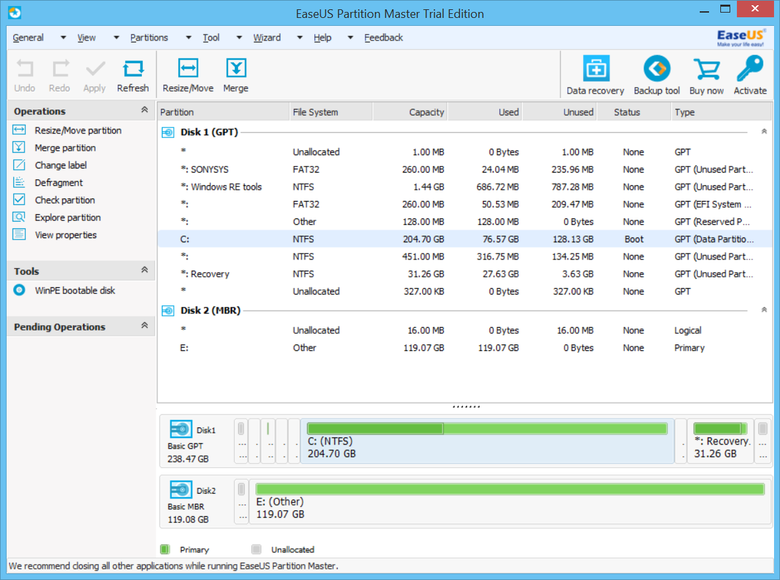780x580 pixels.
Task: Open the Wizard menu dropdown arrow
Action: 300,37
